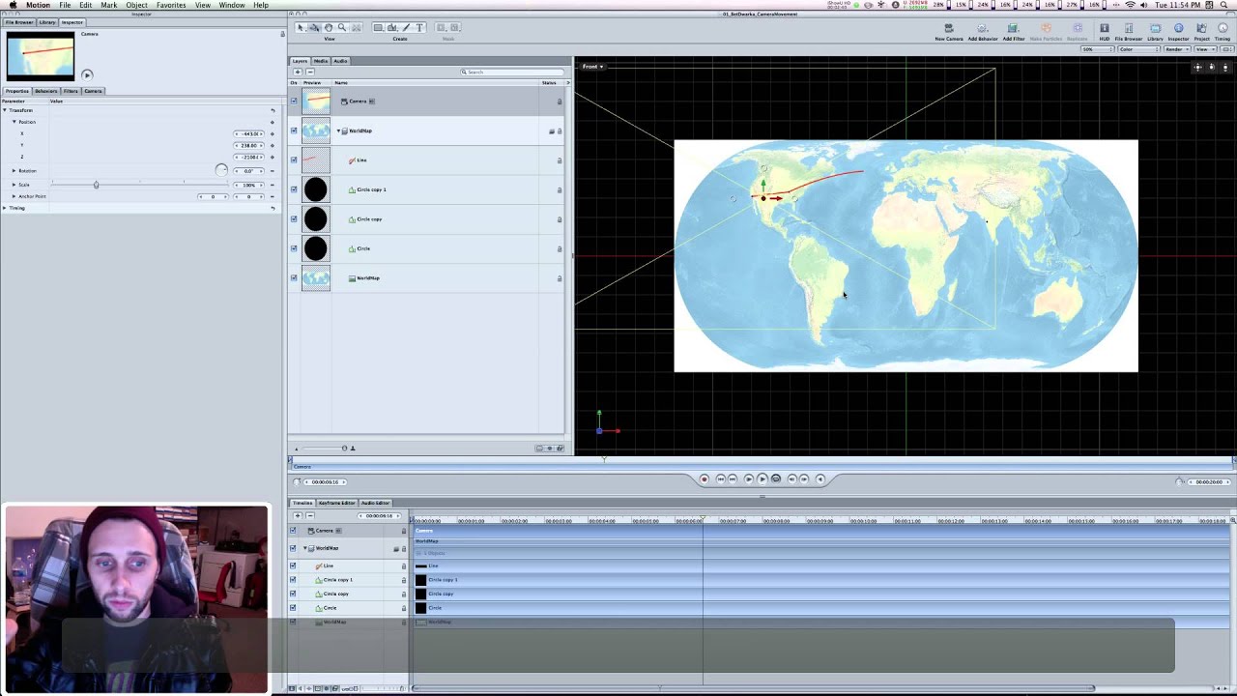This screenshot has width=1237, height=696.
Task: Play the Inspector preview thumbnail
Action: point(87,74)
